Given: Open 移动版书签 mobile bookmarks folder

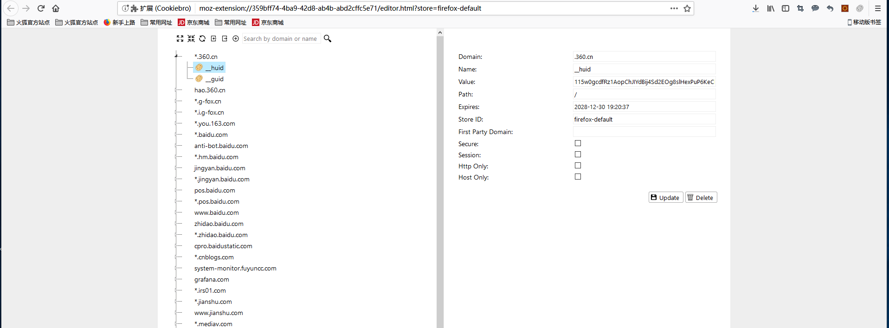Looking at the screenshot, I should (864, 22).
